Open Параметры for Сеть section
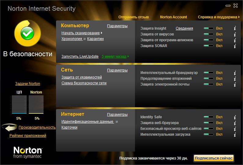Image resolution: width=243 pixels, height=165 pixels. pos(117,70)
